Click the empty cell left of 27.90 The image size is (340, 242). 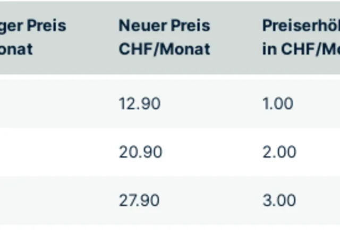click(x=53, y=201)
